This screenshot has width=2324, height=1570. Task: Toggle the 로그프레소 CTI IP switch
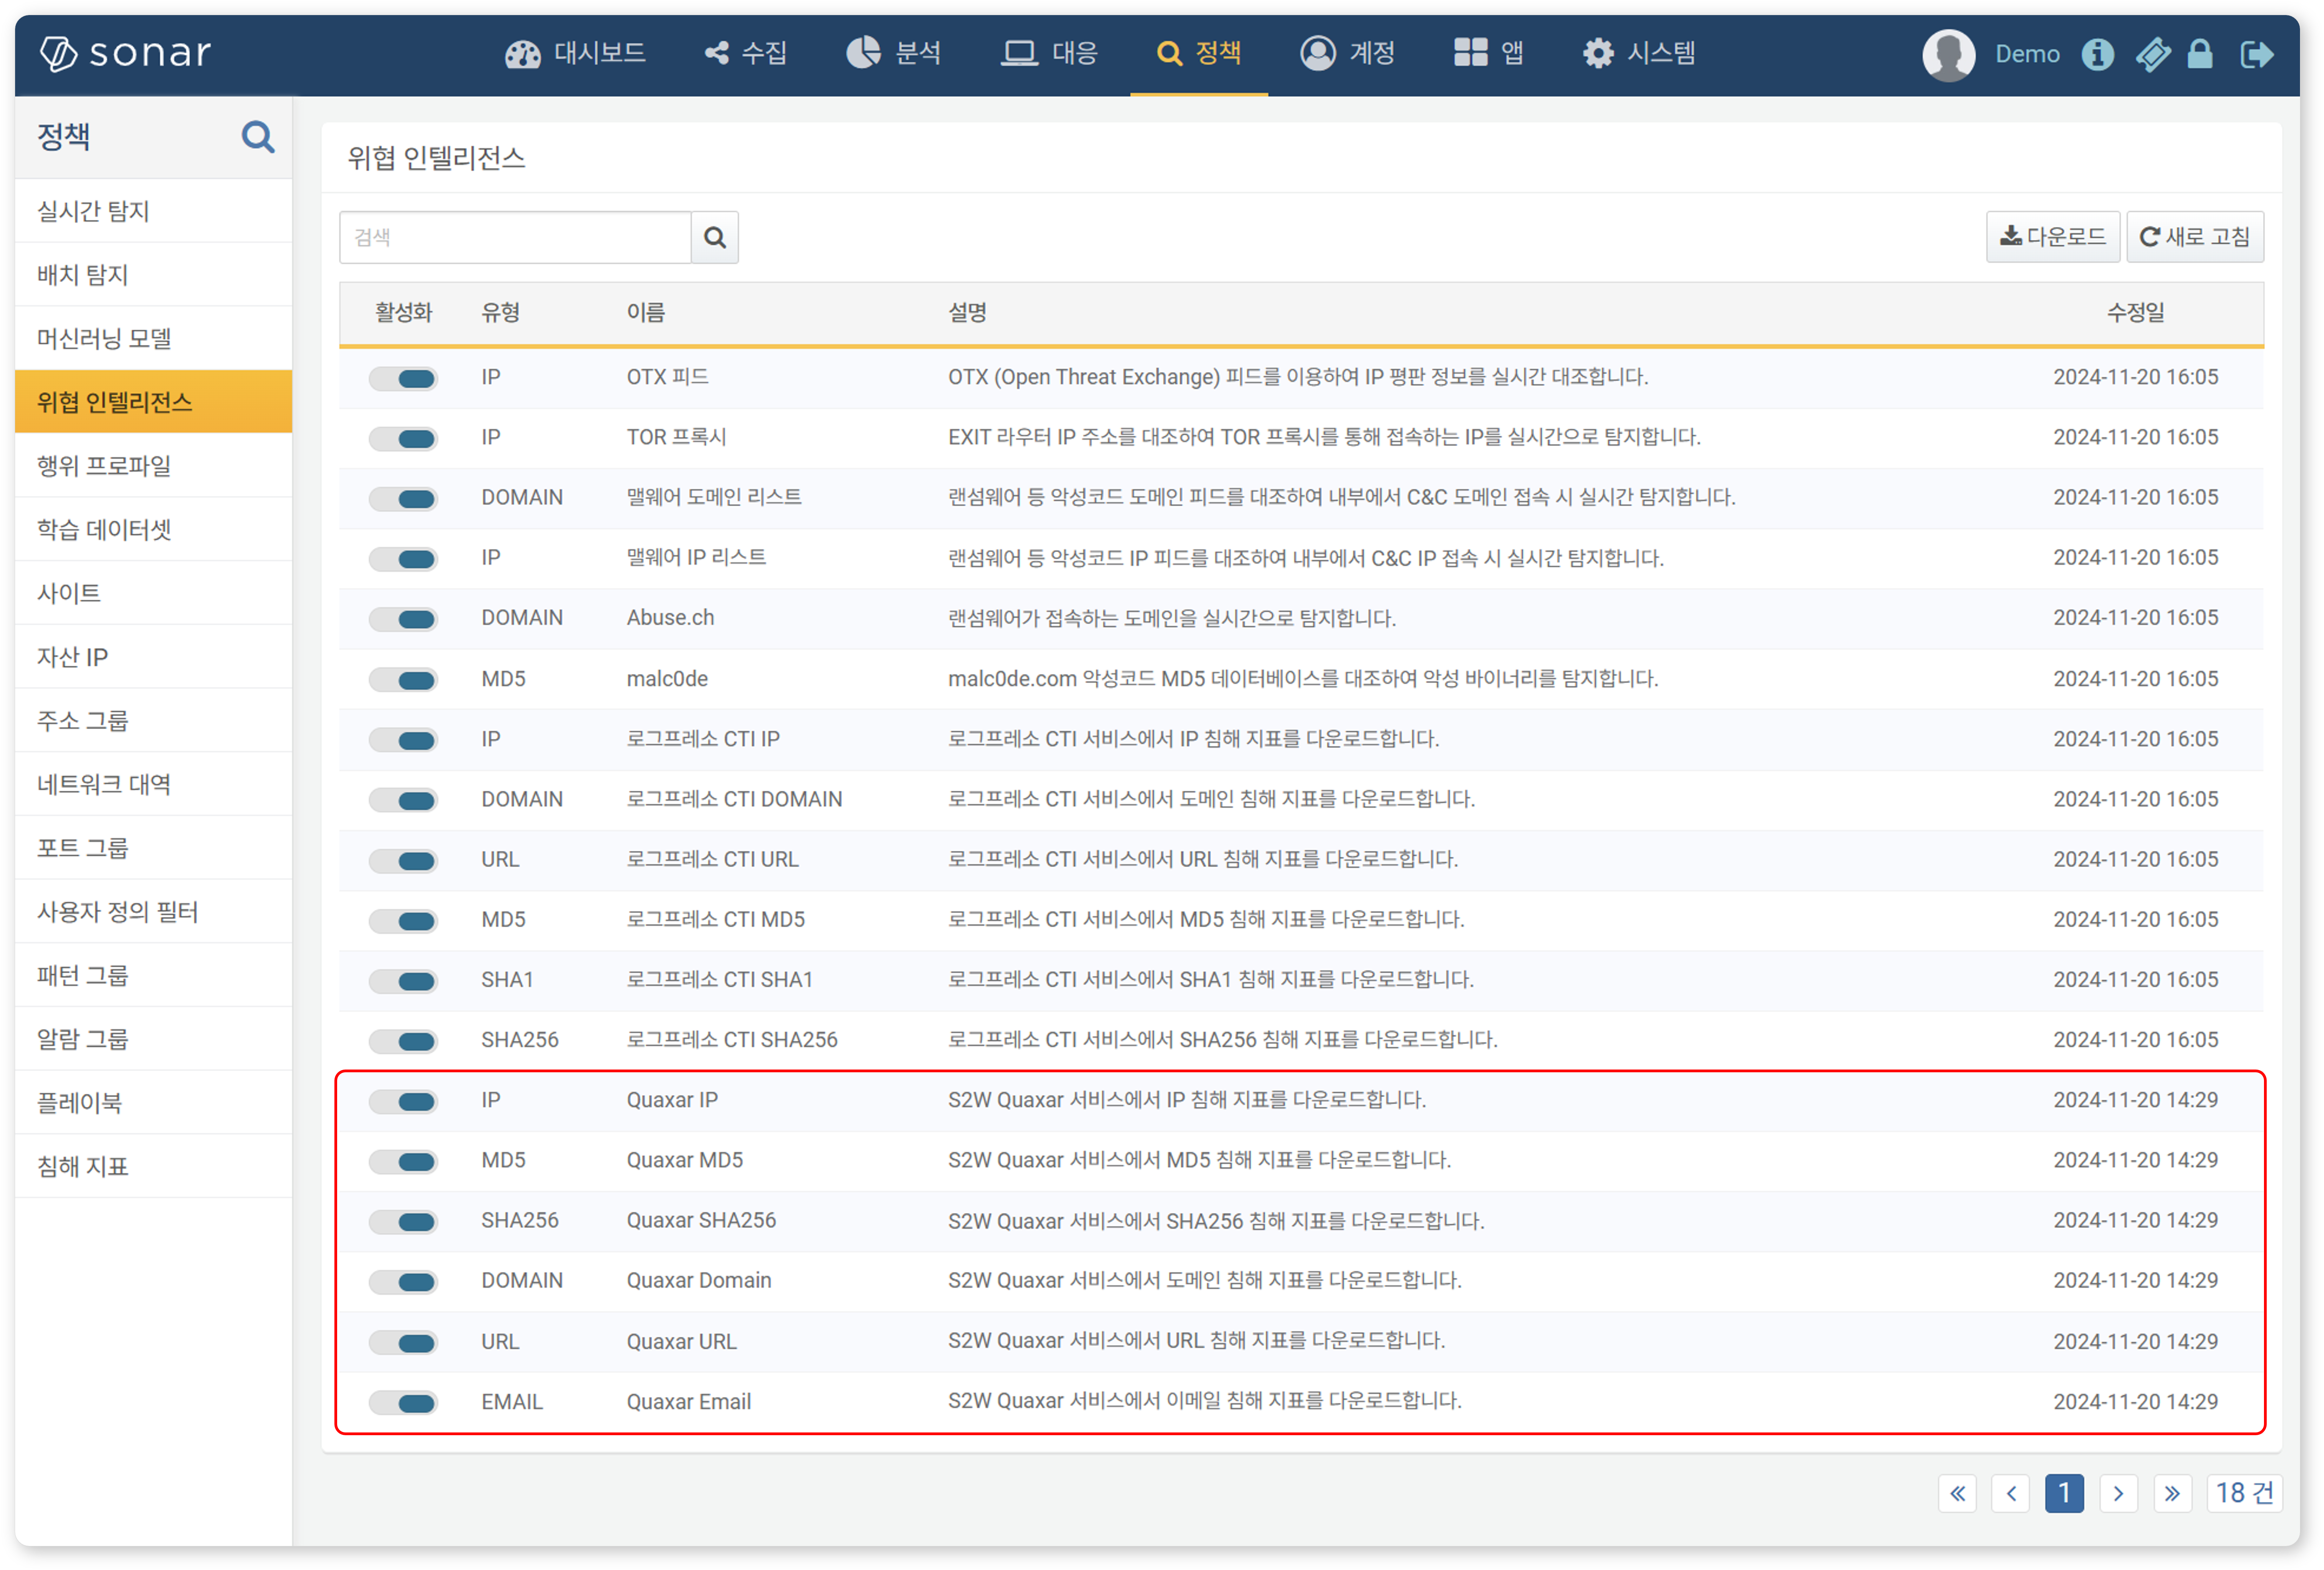[x=403, y=740]
